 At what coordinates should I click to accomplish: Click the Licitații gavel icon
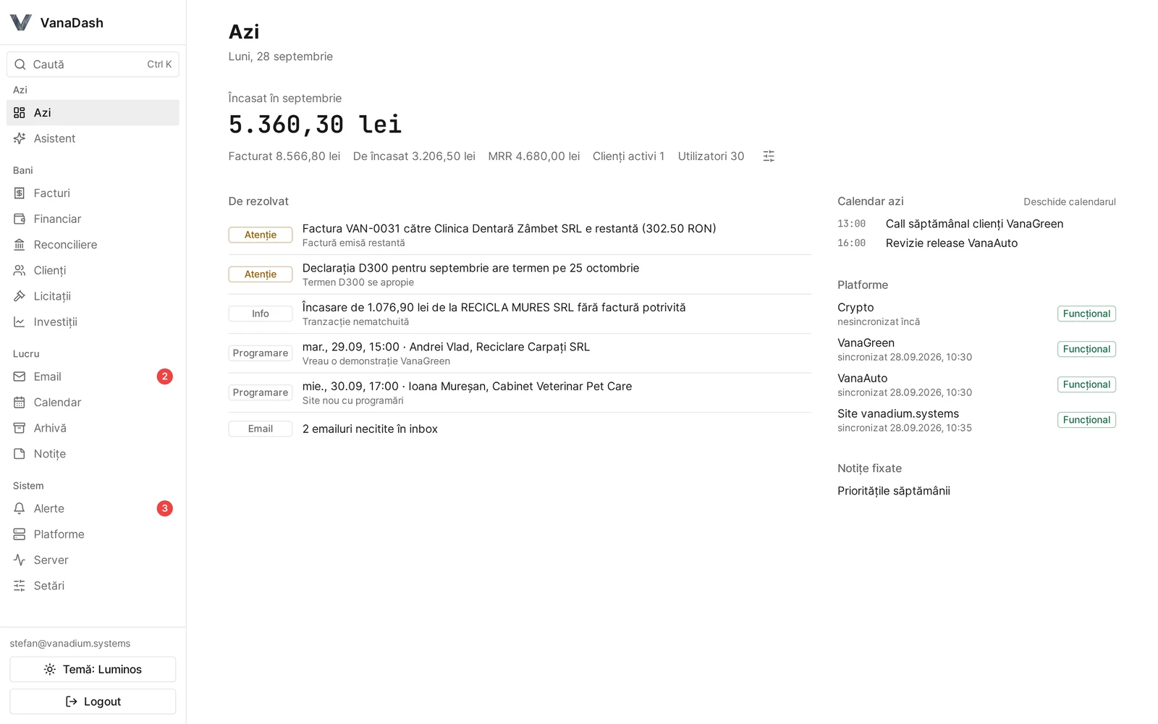20,296
